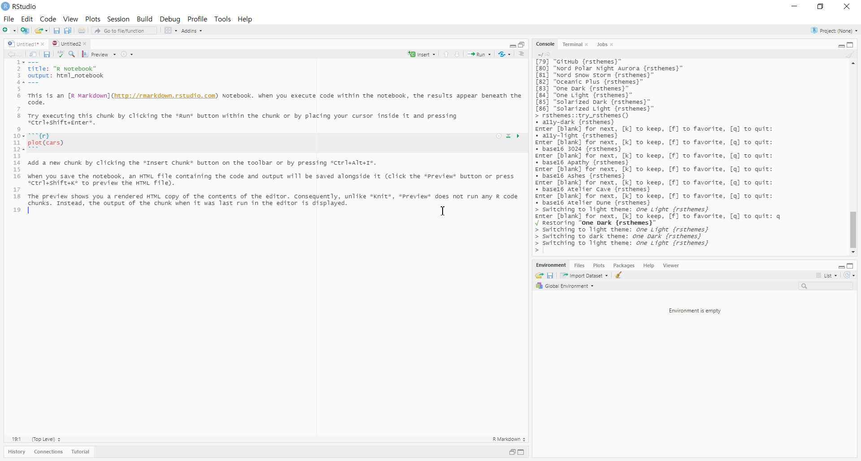Toggle the document outline
The height and width of the screenshot is (461, 861).
point(522,54)
